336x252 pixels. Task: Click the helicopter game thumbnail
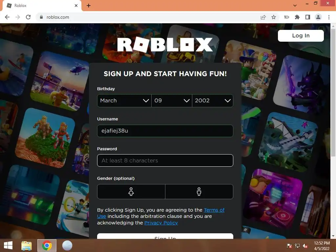[x=60, y=82]
